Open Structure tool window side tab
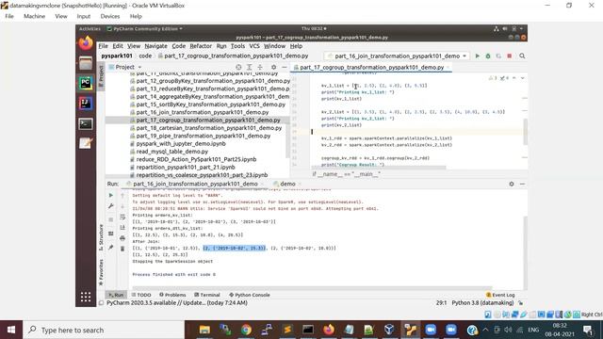 (101, 237)
